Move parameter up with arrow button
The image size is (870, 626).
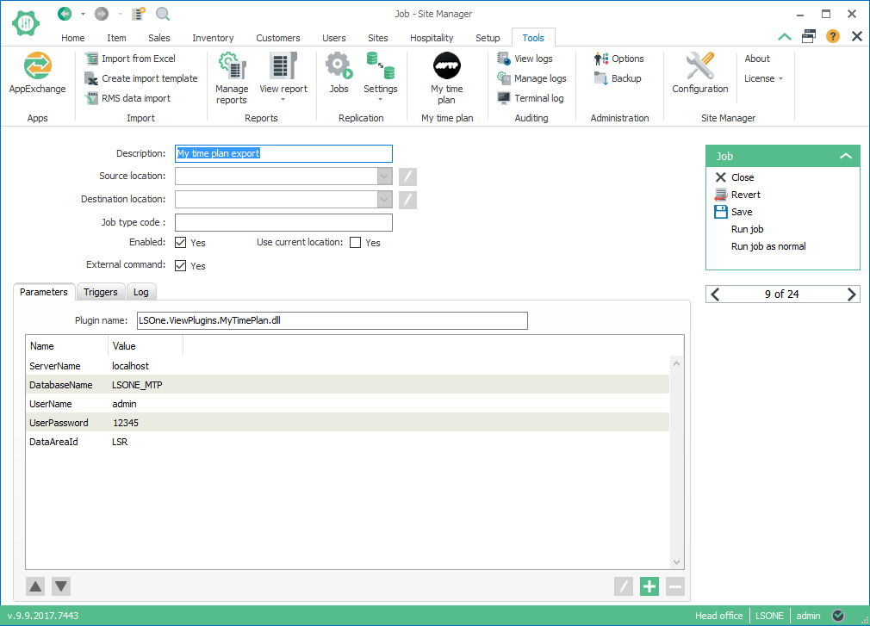[35, 586]
